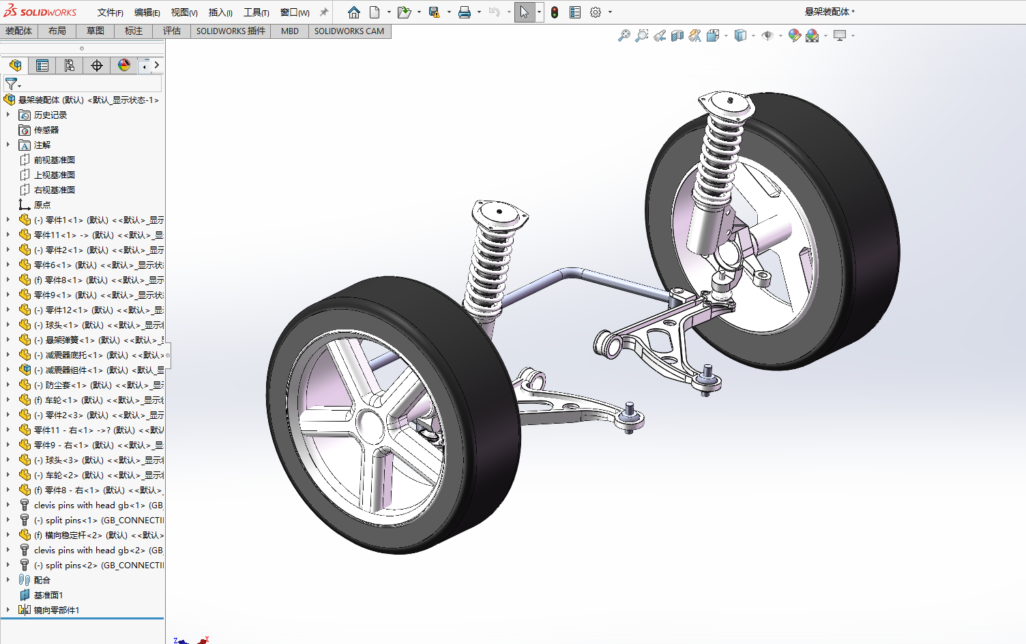Click the View Orientation cube icon

pyautogui.click(x=713, y=35)
